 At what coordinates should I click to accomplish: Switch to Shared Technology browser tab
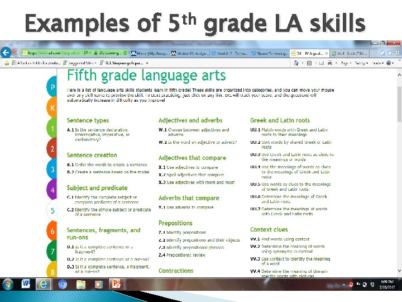269,54
